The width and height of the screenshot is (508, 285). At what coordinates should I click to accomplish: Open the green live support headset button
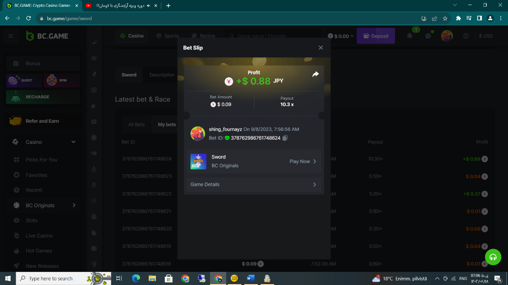(x=493, y=257)
